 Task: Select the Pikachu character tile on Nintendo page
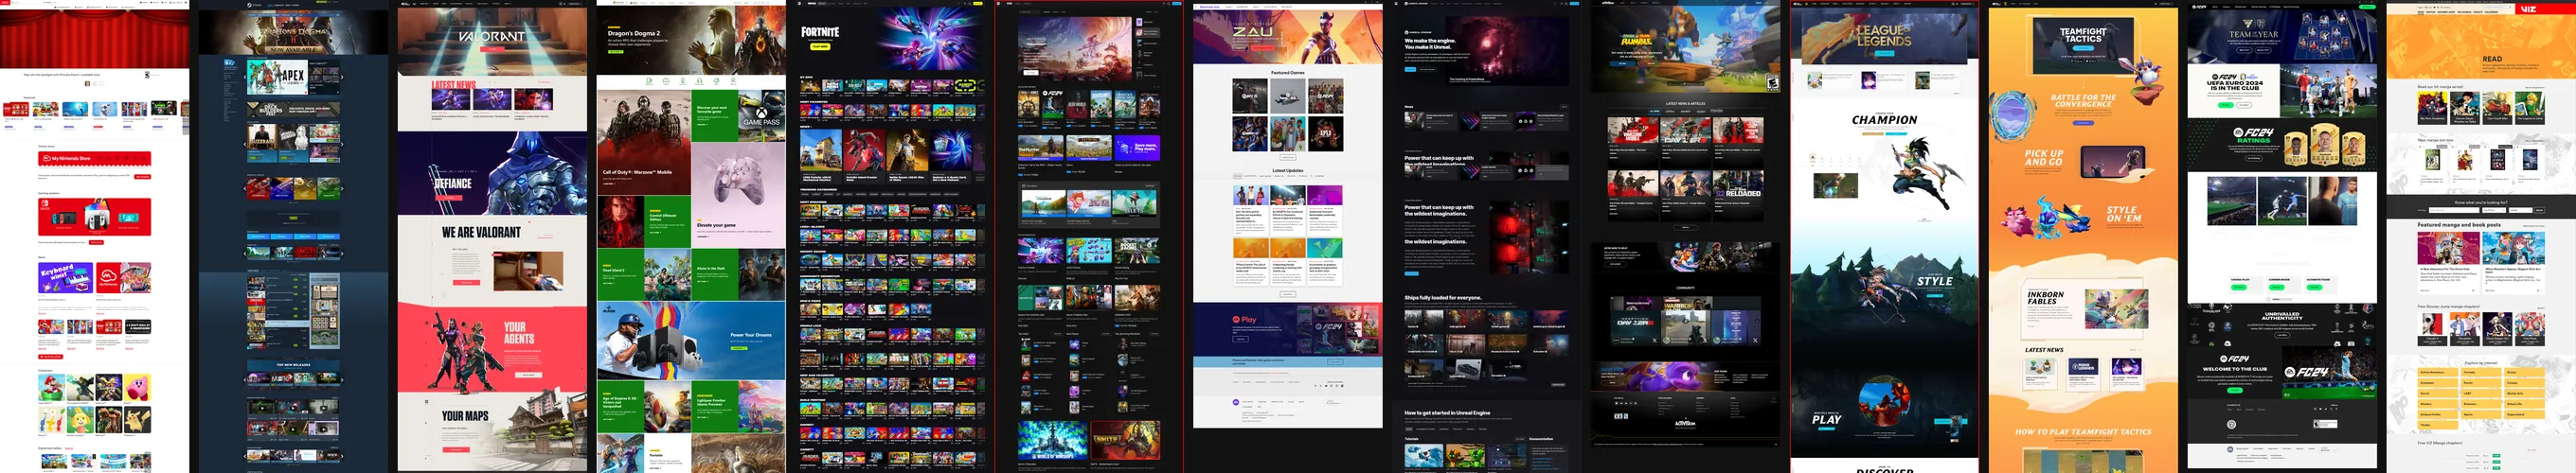click(137, 419)
